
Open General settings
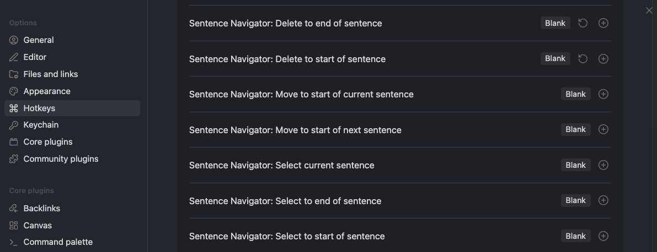click(38, 40)
